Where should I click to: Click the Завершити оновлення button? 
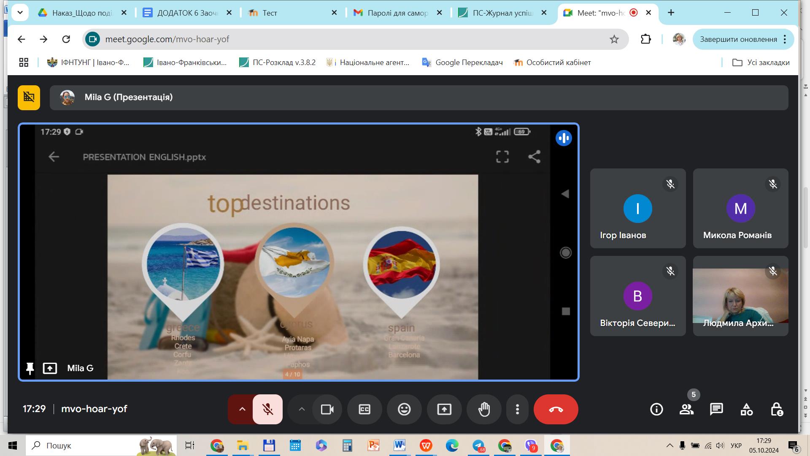(x=738, y=39)
